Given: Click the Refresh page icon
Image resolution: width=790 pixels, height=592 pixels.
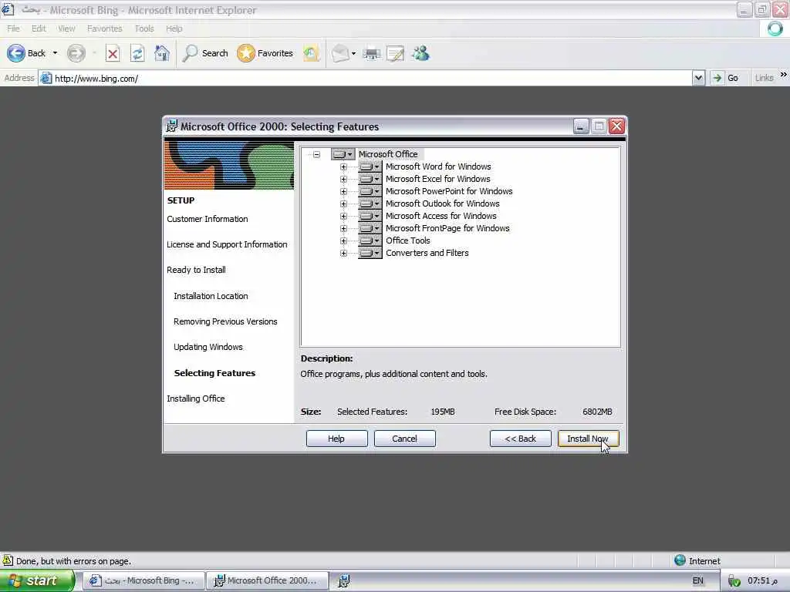Looking at the screenshot, I should 137,53.
